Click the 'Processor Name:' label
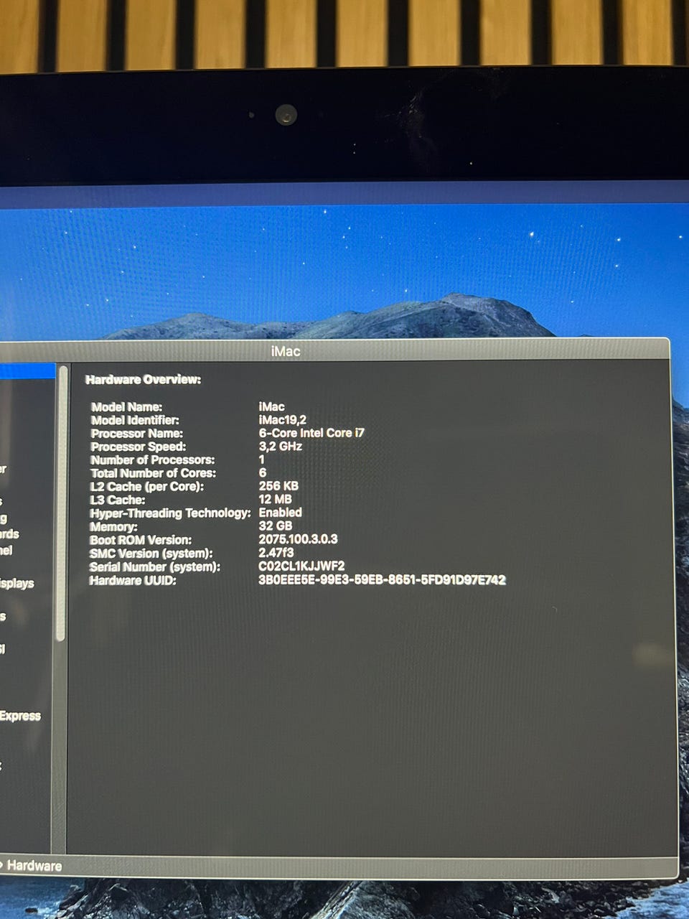 (136, 433)
